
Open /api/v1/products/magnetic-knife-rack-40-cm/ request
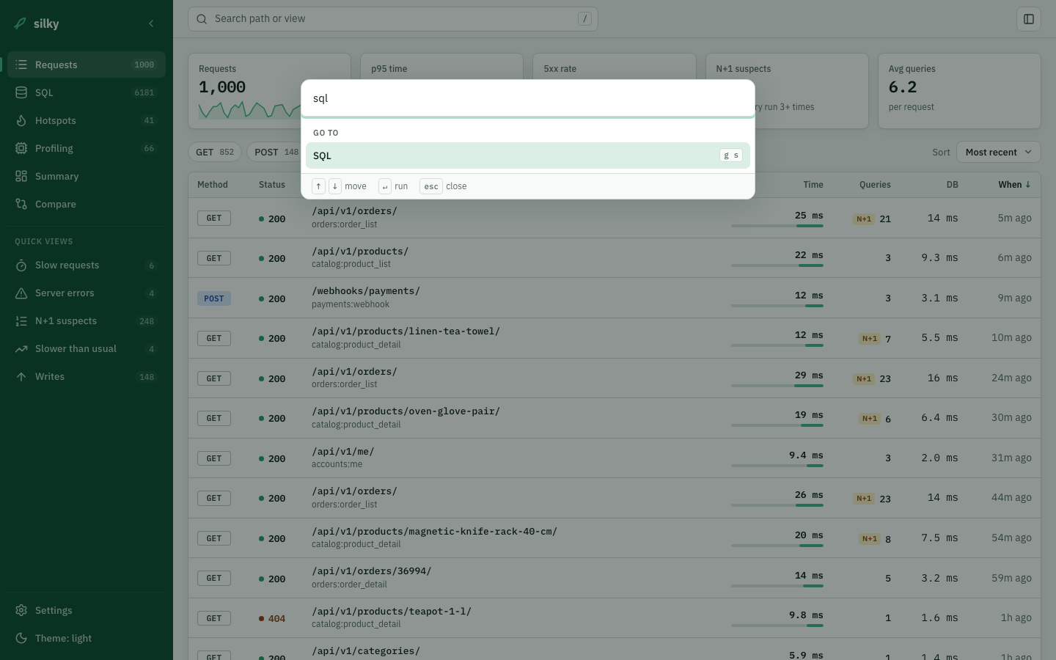click(x=615, y=538)
